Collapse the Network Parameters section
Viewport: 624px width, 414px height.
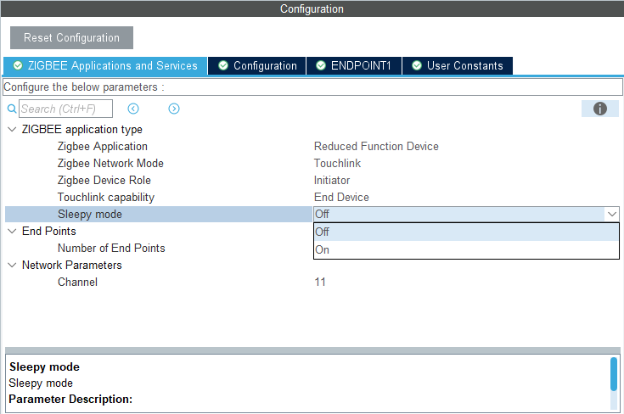[12, 266]
